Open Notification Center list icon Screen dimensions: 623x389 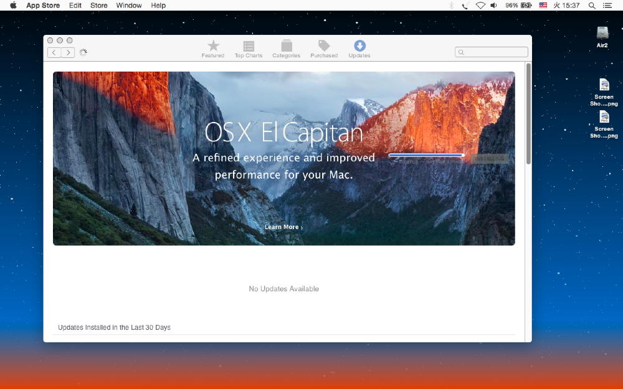click(607, 6)
